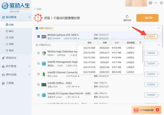The height and width of the screenshot is (115, 164).
Task: Uncheck the NVIDIA GeForce GTX 1050 Ti checkbox
Action: (x=38, y=36)
